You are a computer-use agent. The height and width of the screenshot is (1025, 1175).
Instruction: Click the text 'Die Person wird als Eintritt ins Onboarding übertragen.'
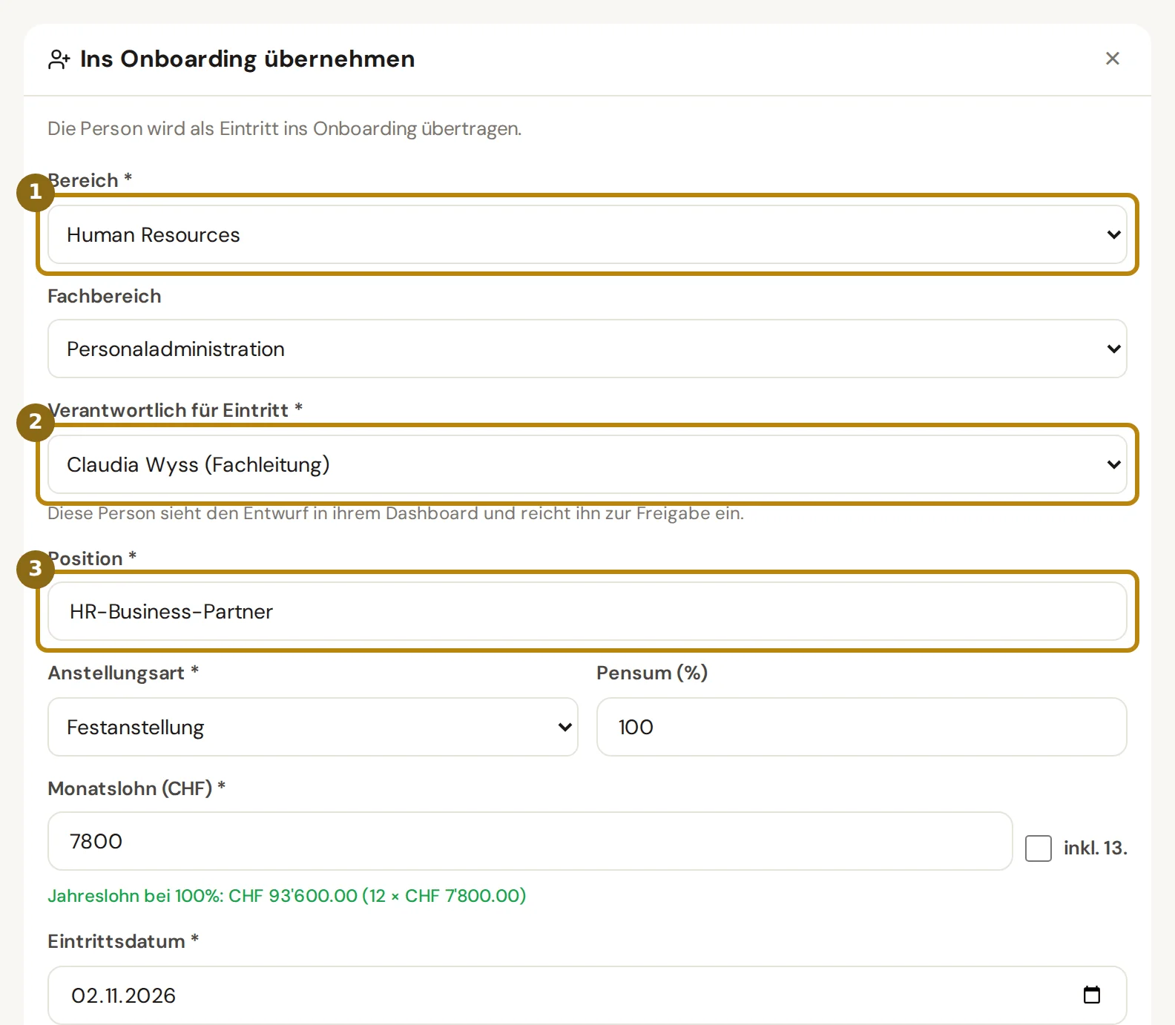(x=285, y=129)
